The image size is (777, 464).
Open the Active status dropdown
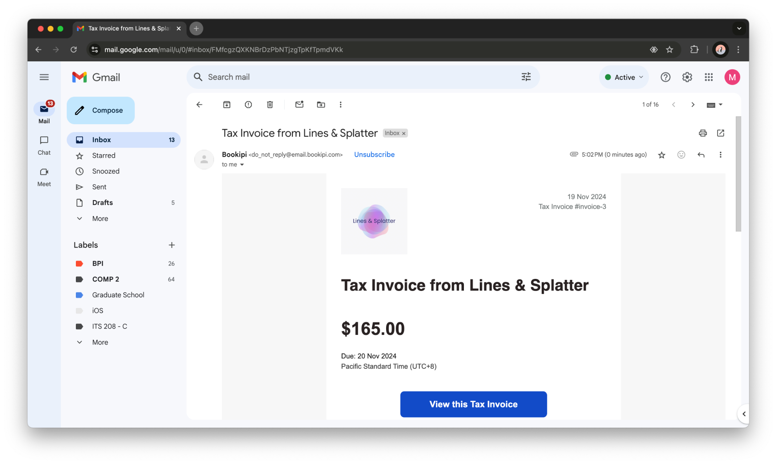point(623,77)
